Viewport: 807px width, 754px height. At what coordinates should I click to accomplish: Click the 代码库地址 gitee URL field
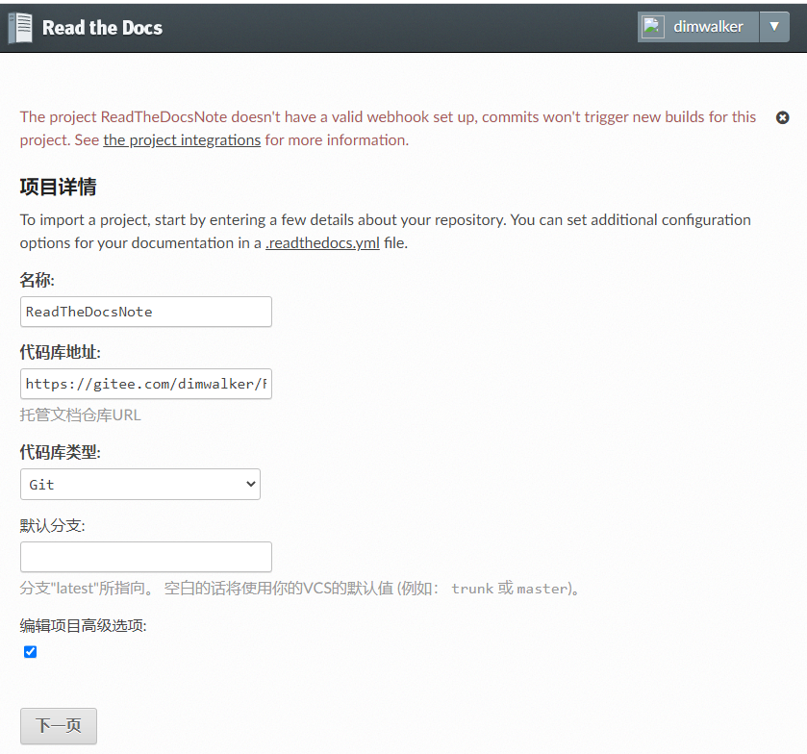point(146,384)
